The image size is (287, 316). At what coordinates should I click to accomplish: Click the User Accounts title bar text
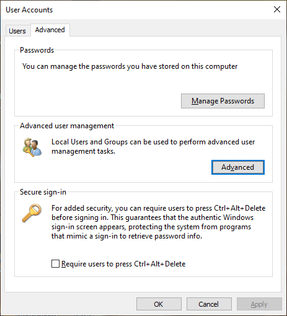pyautogui.click(x=29, y=10)
